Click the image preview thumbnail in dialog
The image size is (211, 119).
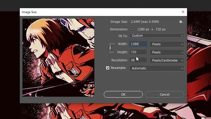click(58, 58)
